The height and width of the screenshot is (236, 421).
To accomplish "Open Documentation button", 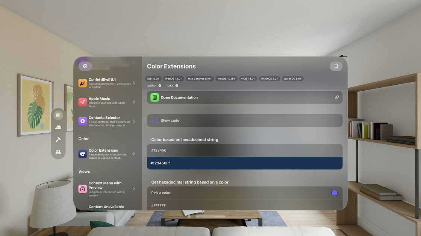I will tap(245, 97).
